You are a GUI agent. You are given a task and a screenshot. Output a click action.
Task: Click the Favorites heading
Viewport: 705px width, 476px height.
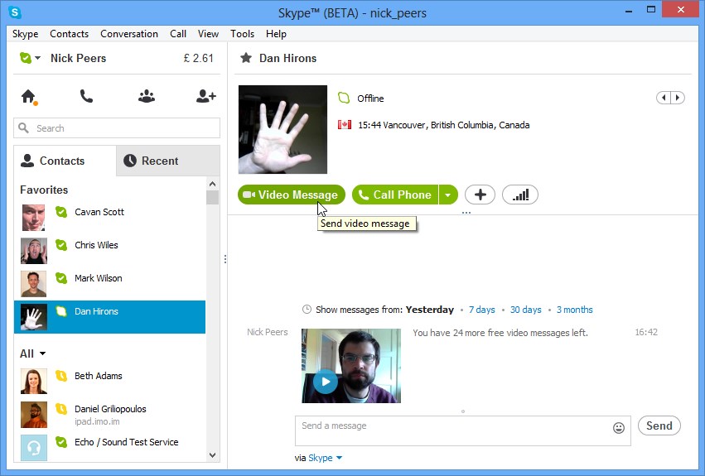coord(44,190)
